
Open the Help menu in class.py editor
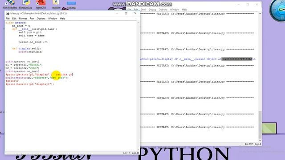[x=62, y=19]
